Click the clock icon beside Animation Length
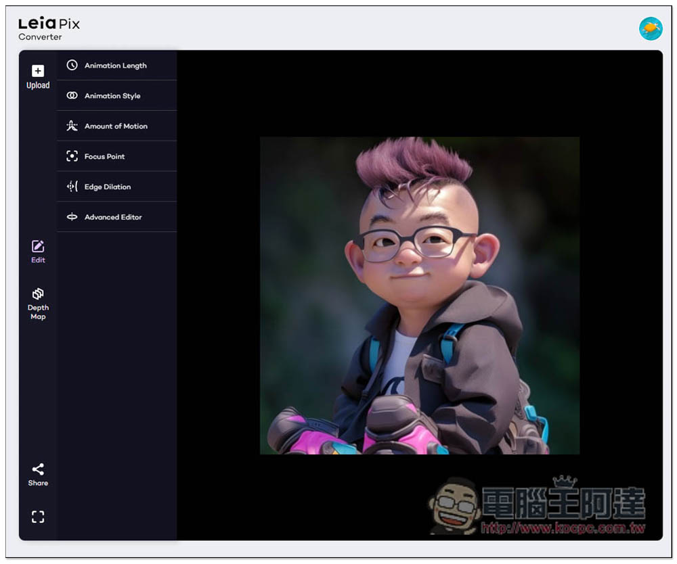 (72, 66)
